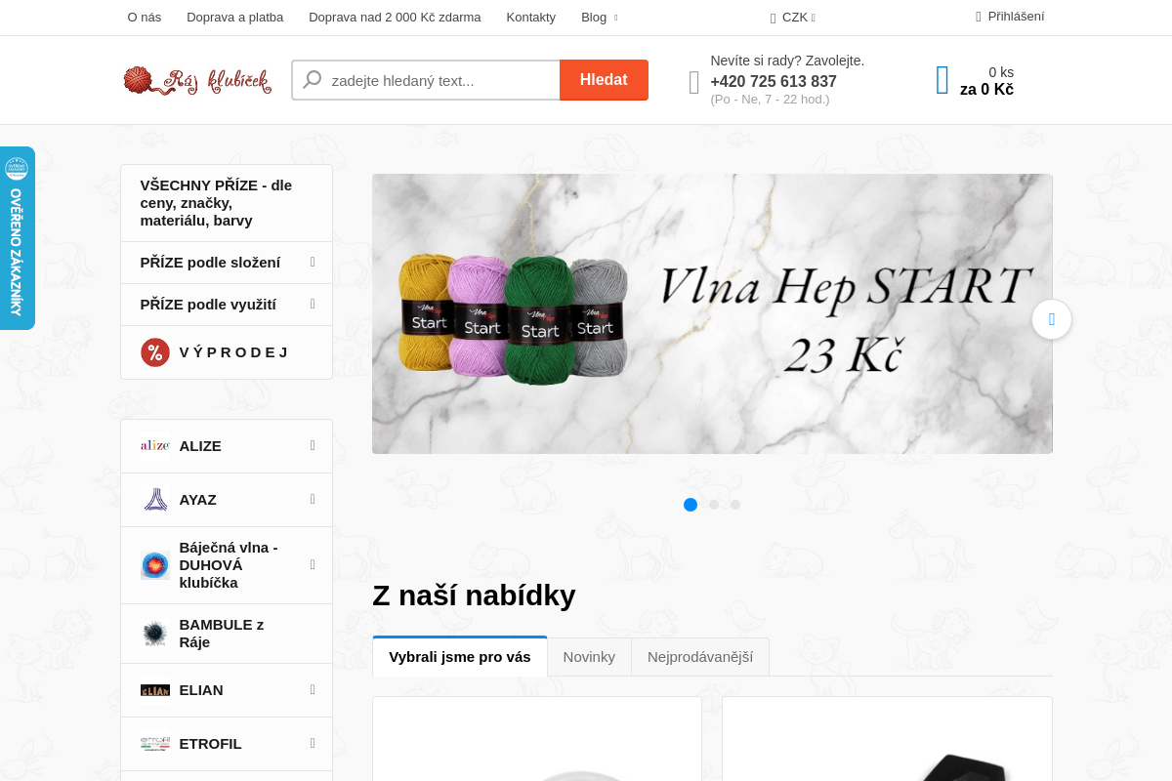1172x781 pixels.
Task: Click the orange Hledat search button
Action: point(604,80)
